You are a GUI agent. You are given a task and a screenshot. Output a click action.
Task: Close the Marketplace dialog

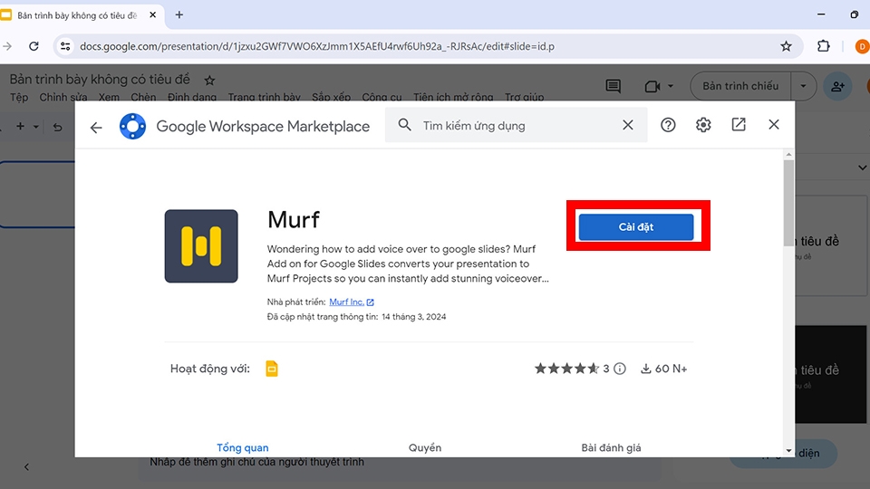[x=773, y=125]
